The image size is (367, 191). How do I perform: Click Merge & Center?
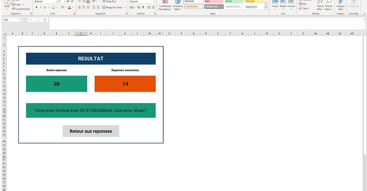pyautogui.click(x=112, y=8)
